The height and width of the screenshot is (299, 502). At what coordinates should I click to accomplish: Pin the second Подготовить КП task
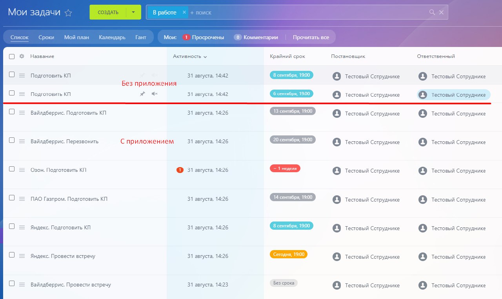click(x=142, y=94)
